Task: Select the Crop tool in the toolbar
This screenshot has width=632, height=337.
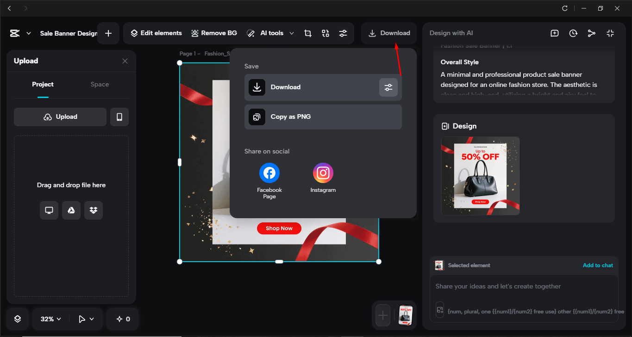Action: point(308,33)
